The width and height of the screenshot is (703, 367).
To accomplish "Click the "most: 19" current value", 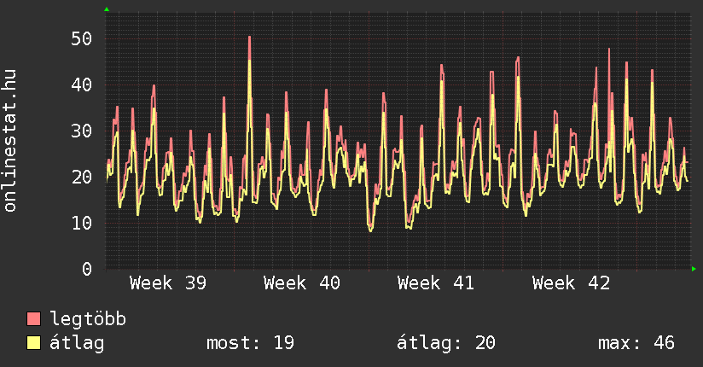I will (x=250, y=343).
